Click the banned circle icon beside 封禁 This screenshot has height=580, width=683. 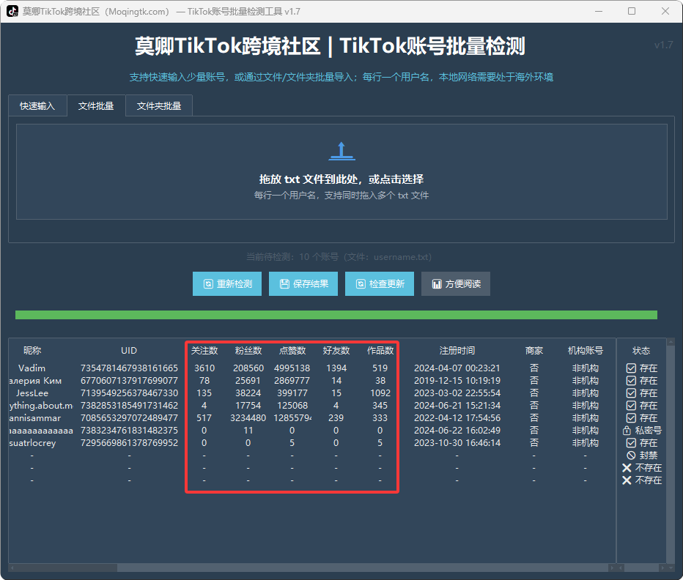[x=631, y=455]
